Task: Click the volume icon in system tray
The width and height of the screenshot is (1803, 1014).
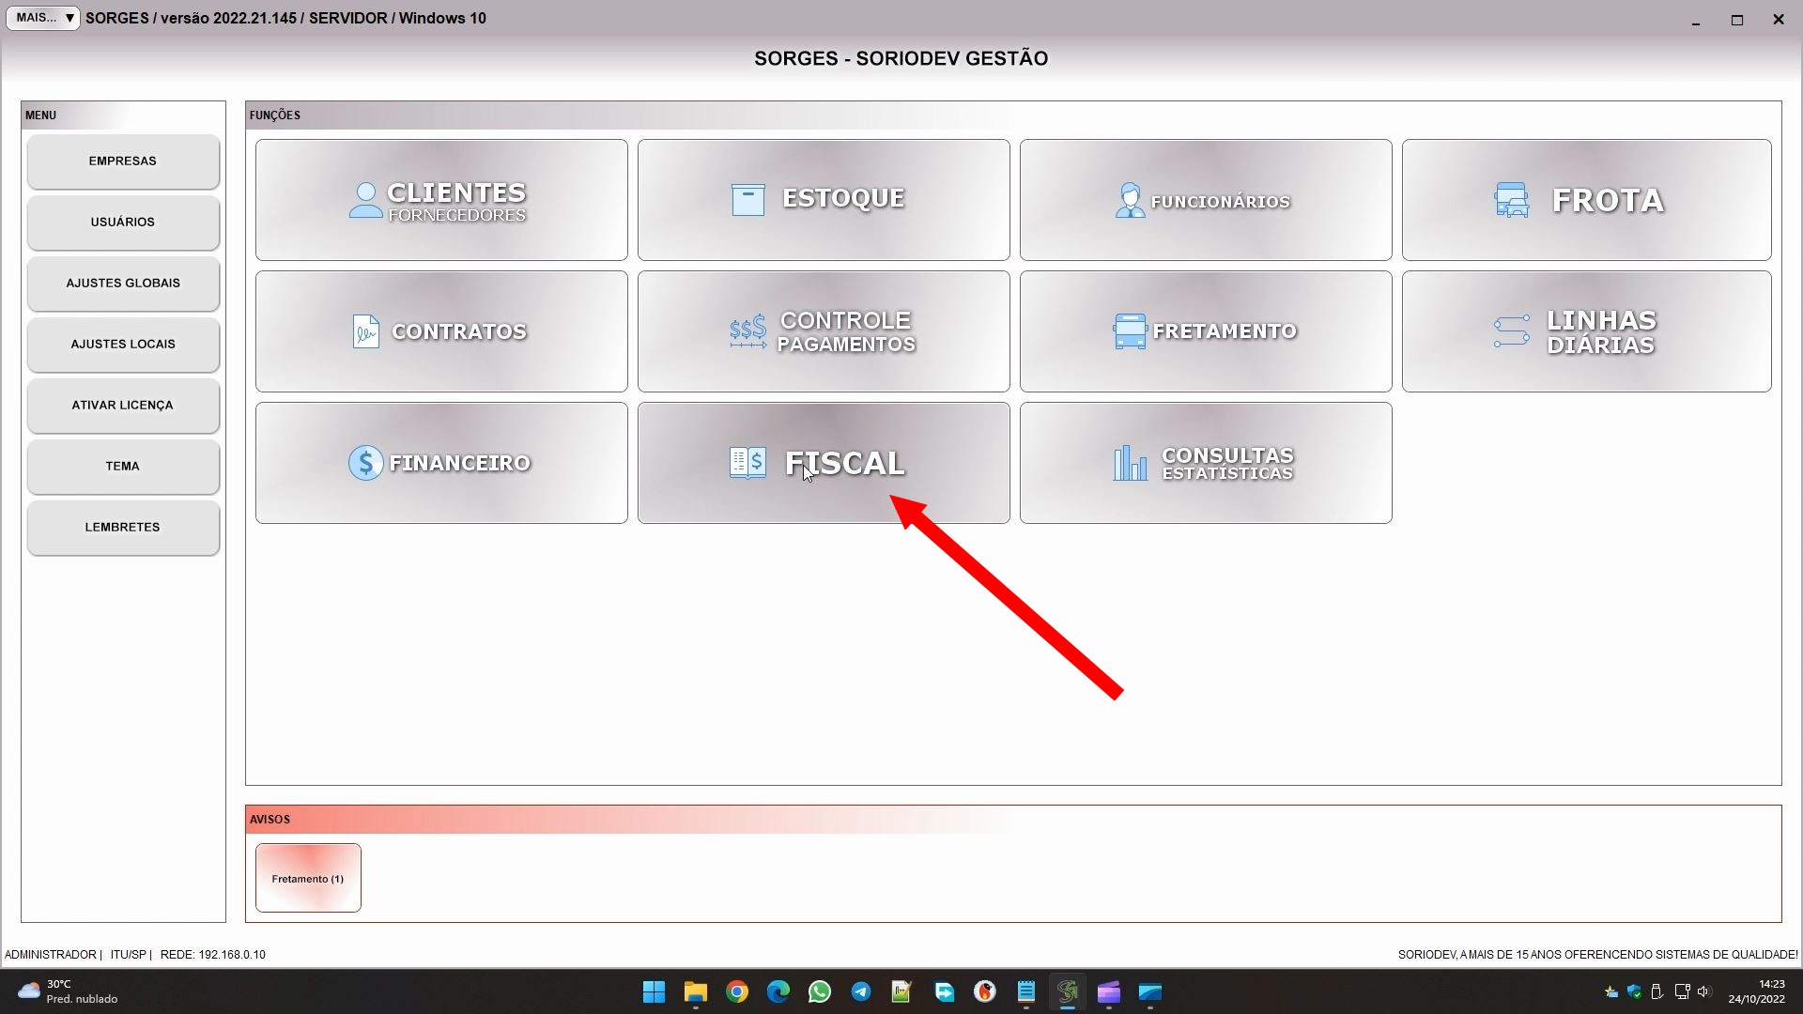Action: coord(1703,991)
